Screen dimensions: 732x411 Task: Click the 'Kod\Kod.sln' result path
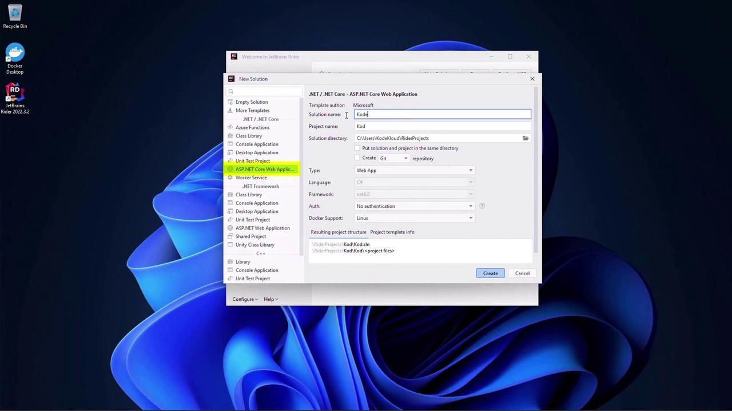356,244
